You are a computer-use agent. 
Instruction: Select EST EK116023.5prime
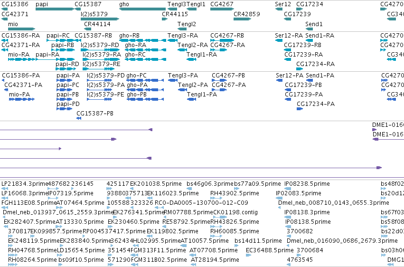click(x=150, y=198)
